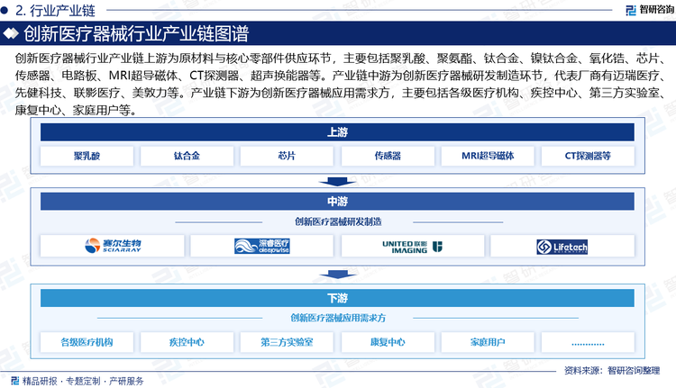Click the paragraph line starting 传感器、电路板
Viewport: 676px width, 388px height.
[x=341, y=76]
